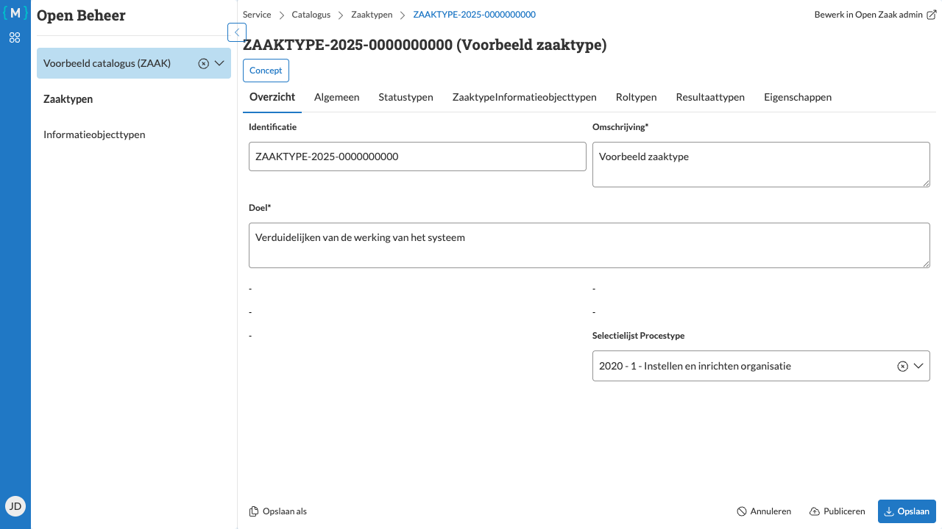
Task: Open Informatieobjecttypen in the sidebar
Action: (x=94, y=134)
